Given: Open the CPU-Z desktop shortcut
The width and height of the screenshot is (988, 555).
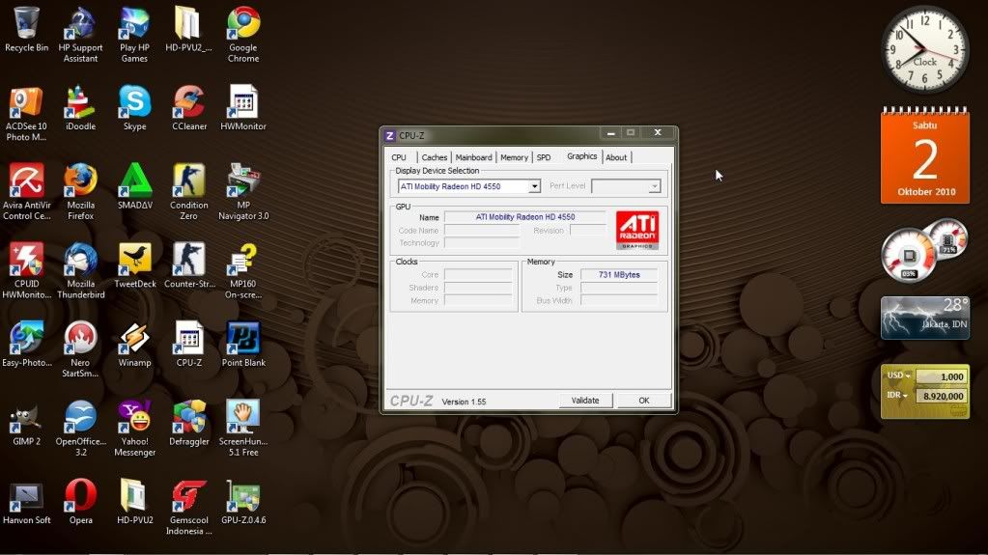Looking at the screenshot, I should pyautogui.click(x=189, y=345).
